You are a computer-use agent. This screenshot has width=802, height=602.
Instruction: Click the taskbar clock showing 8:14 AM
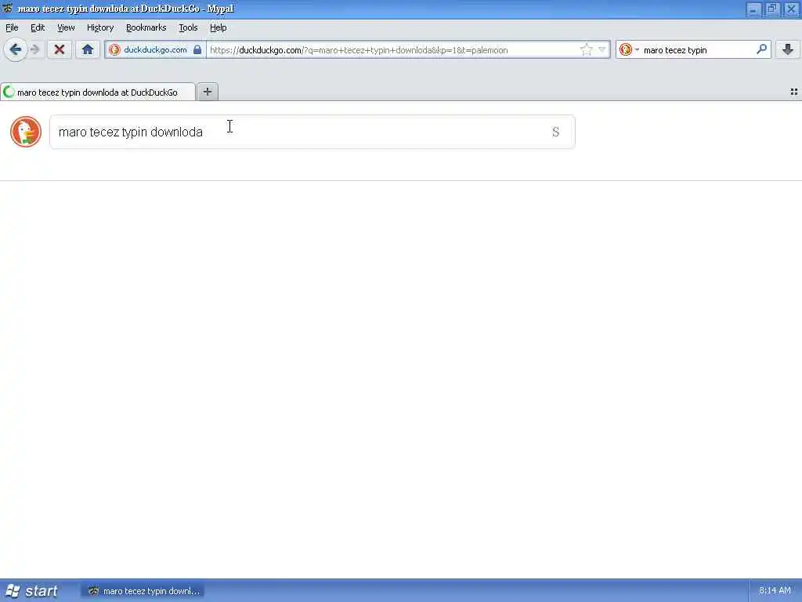[775, 591]
